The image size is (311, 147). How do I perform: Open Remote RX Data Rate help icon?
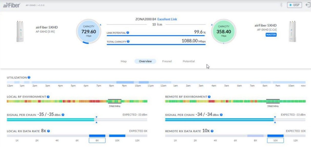coord(212,131)
